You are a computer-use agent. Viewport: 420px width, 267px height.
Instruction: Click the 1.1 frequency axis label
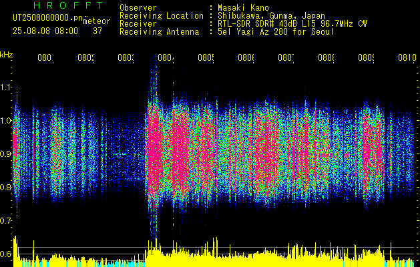[5, 87]
